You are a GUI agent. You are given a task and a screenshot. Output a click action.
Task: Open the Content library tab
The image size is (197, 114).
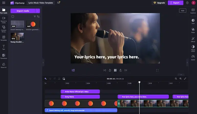click(x=4, y=29)
